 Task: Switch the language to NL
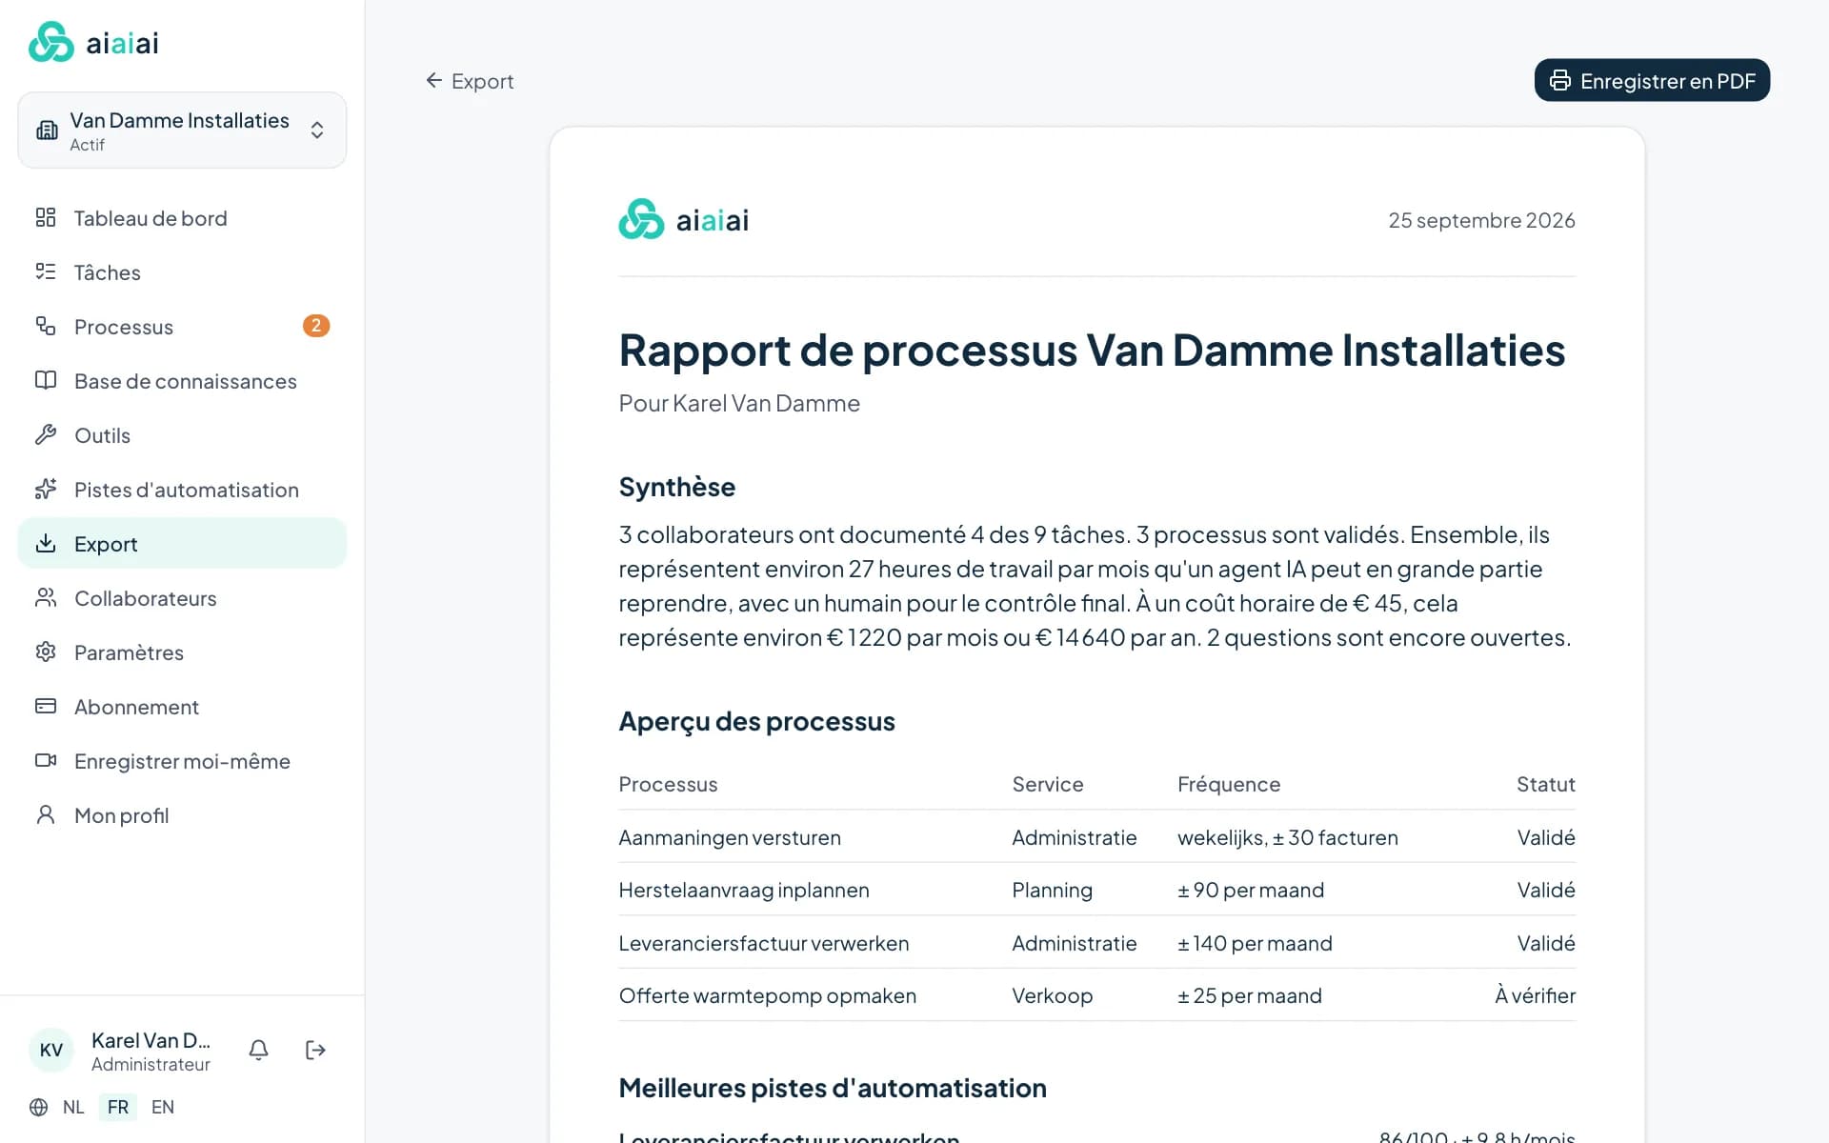pos(73,1107)
